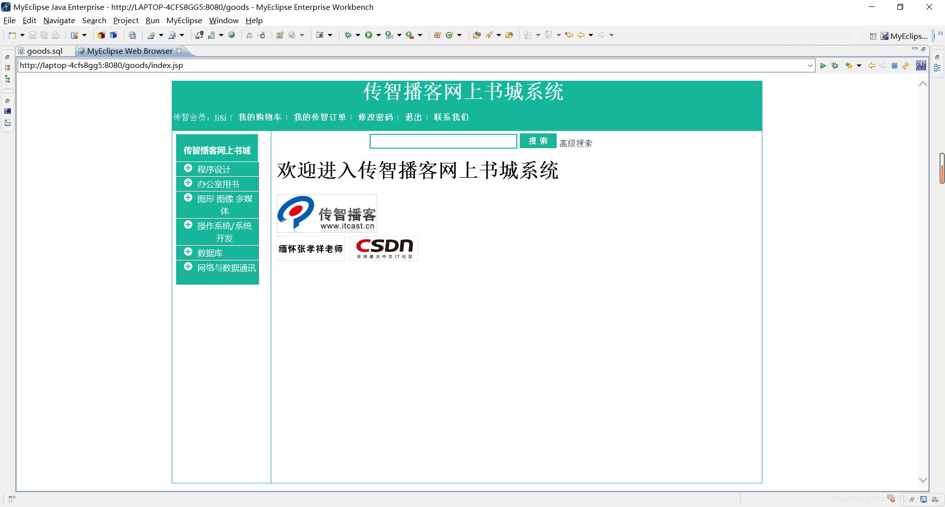Click the 传智播客 itcast logo image
The height and width of the screenshot is (507, 945).
pyautogui.click(x=327, y=214)
